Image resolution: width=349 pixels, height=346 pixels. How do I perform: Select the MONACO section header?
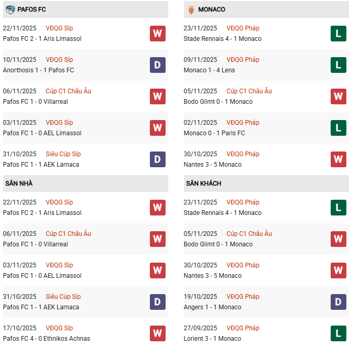click(212, 9)
